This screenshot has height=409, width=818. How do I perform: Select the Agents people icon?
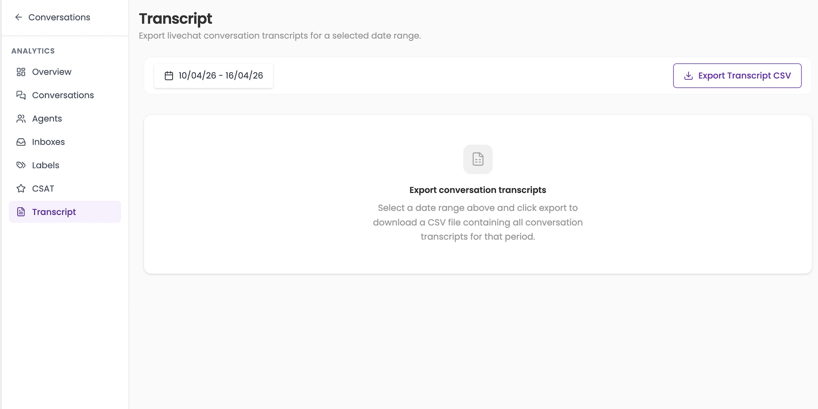(21, 119)
